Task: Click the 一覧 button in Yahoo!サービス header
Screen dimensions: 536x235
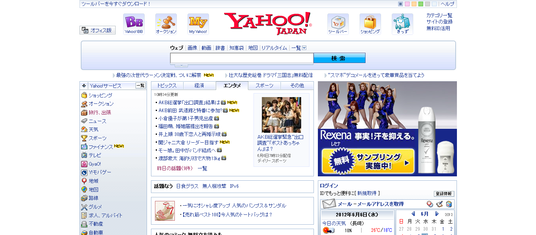Action: click(x=141, y=86)
